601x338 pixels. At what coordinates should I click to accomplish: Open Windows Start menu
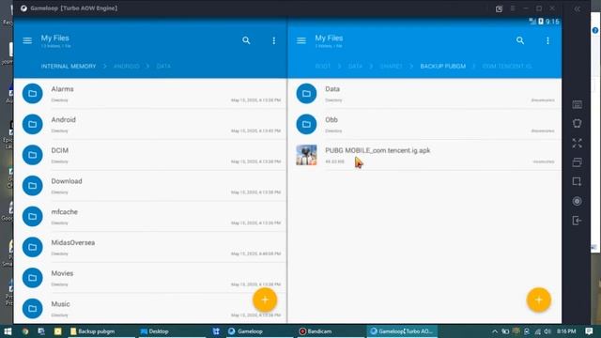point(8,331)
